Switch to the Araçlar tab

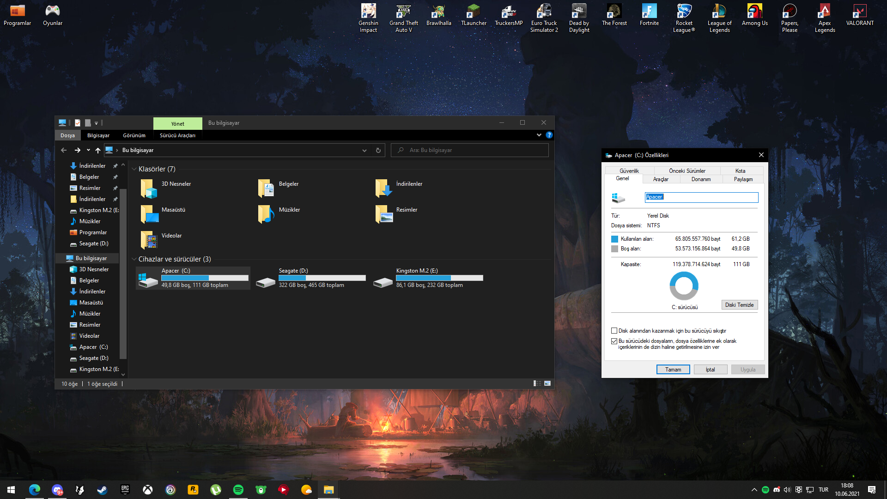661,179
